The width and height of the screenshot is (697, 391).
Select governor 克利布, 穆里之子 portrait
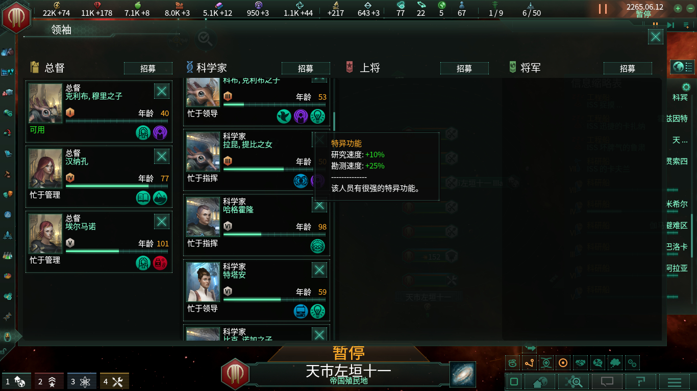click(x=45, y=103)
